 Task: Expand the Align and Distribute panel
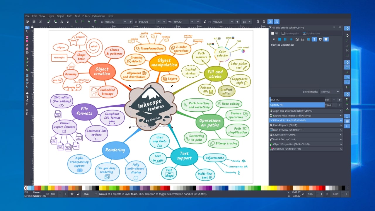306,111
